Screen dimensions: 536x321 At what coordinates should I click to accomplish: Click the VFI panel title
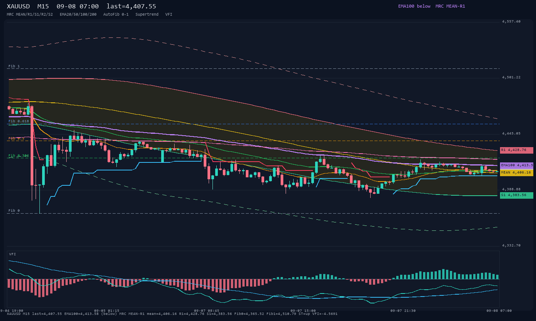point(13,254)
